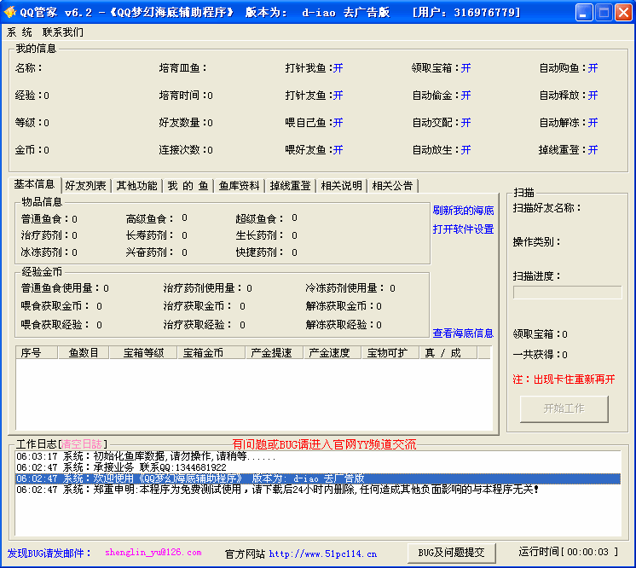Switch to the 其他功能 tab
636x568 pixels.
click(136, 186)
